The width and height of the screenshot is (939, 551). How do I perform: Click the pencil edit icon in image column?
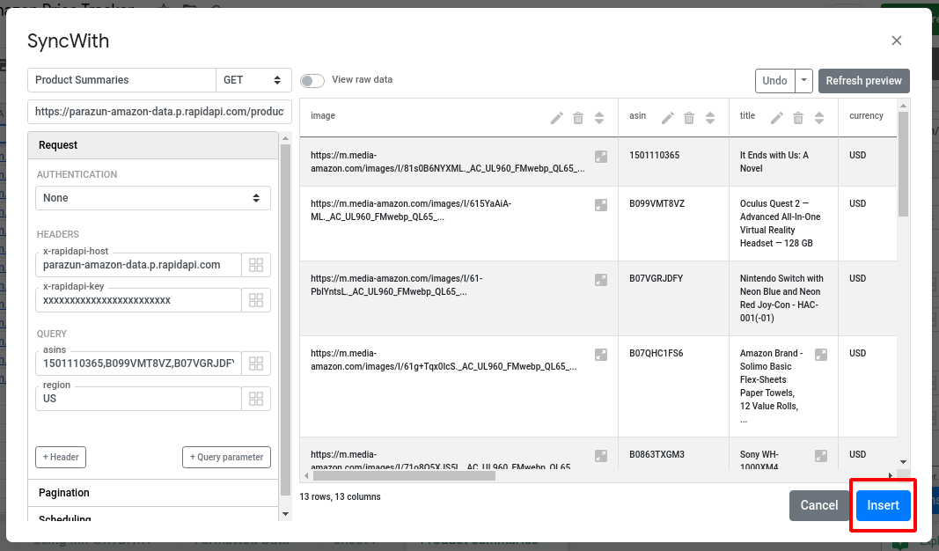click(556, 118)
